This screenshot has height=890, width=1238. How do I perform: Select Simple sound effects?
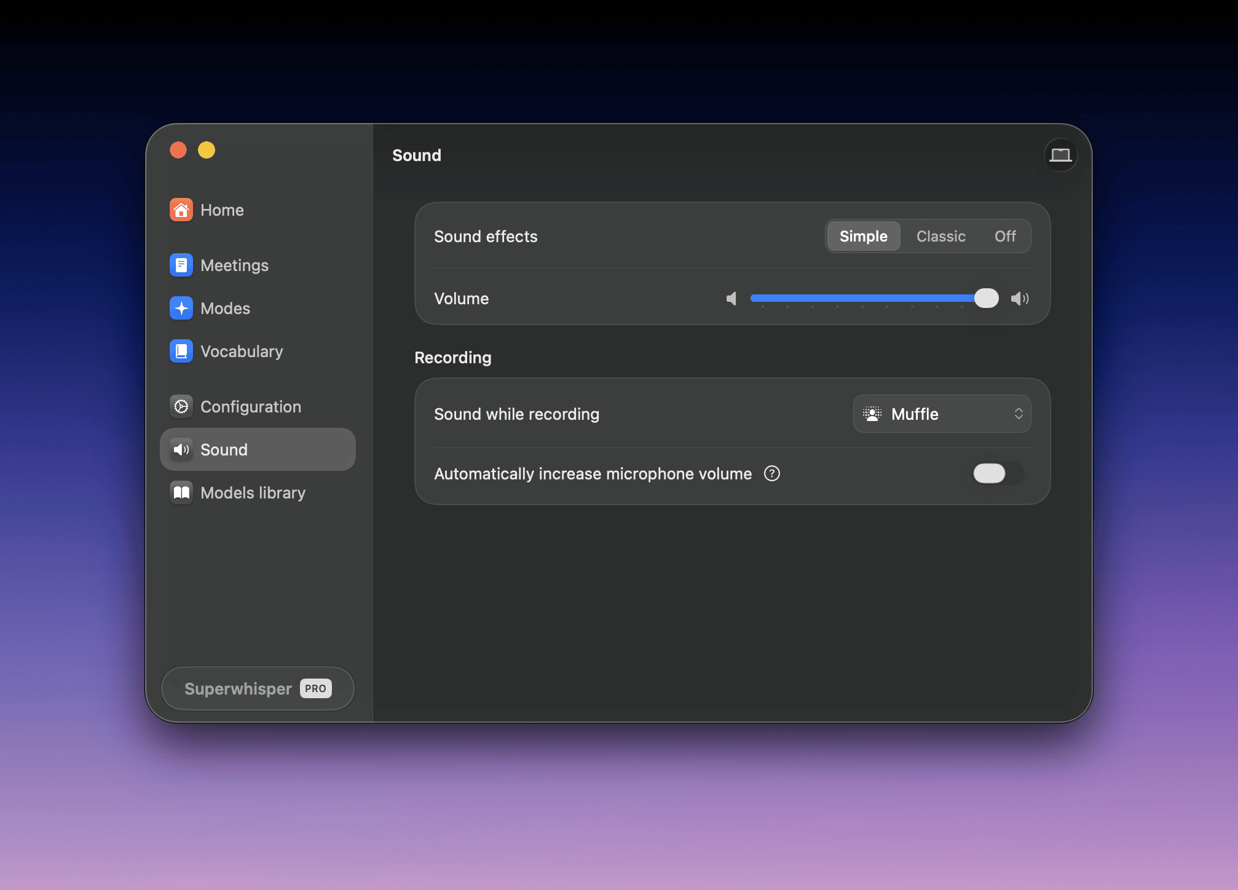click(864, 236)
